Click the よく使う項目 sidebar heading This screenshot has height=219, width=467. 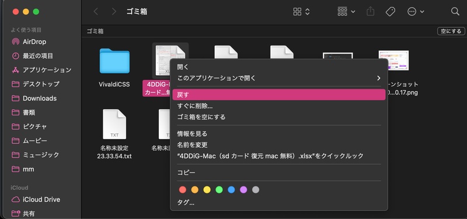(26, 30)
